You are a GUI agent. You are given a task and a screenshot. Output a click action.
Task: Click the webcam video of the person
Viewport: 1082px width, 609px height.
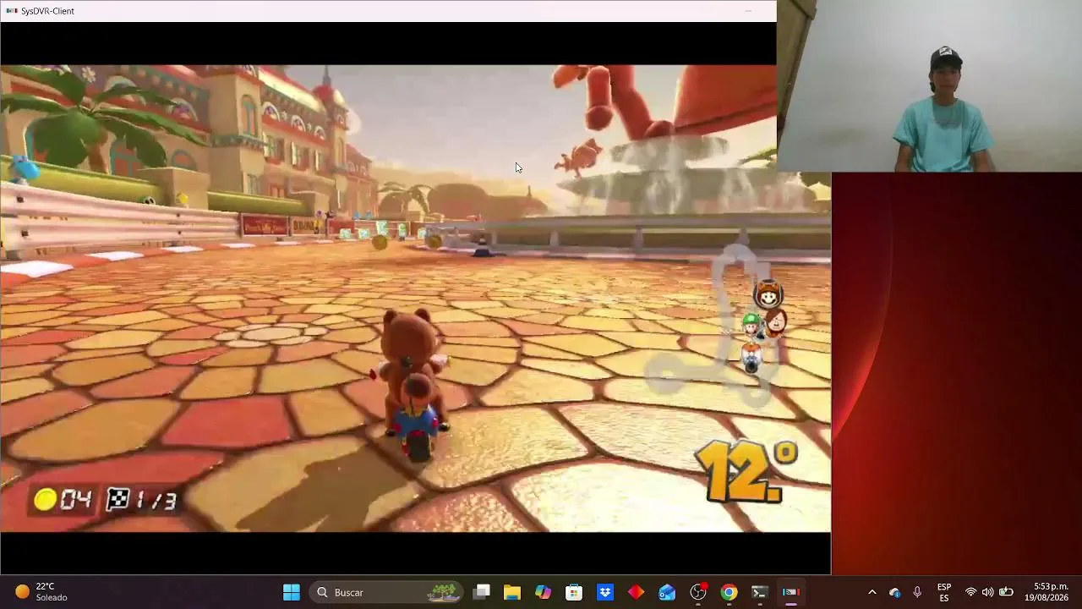click(930, 86)
